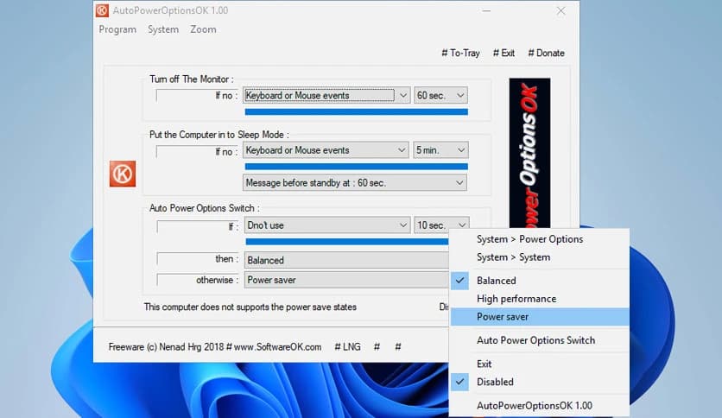Viewport: 722px width, 418px height.
Task: Select Power saver in context menu
Action: (539, 317)
